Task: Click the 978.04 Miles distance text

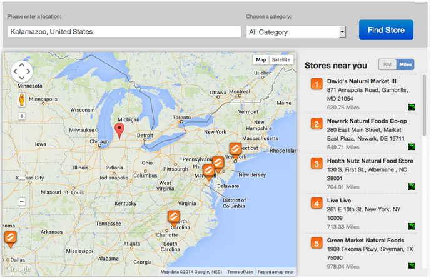Action: pyautogui.click(x=343, y=266)
